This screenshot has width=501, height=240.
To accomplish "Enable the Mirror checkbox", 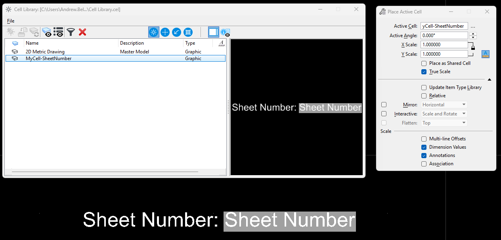I will tap(384, 105).
